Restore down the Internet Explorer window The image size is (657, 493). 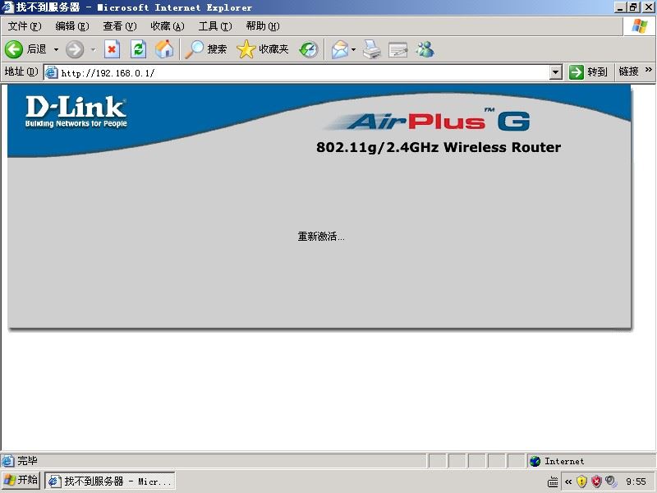[x=633, y=7]
